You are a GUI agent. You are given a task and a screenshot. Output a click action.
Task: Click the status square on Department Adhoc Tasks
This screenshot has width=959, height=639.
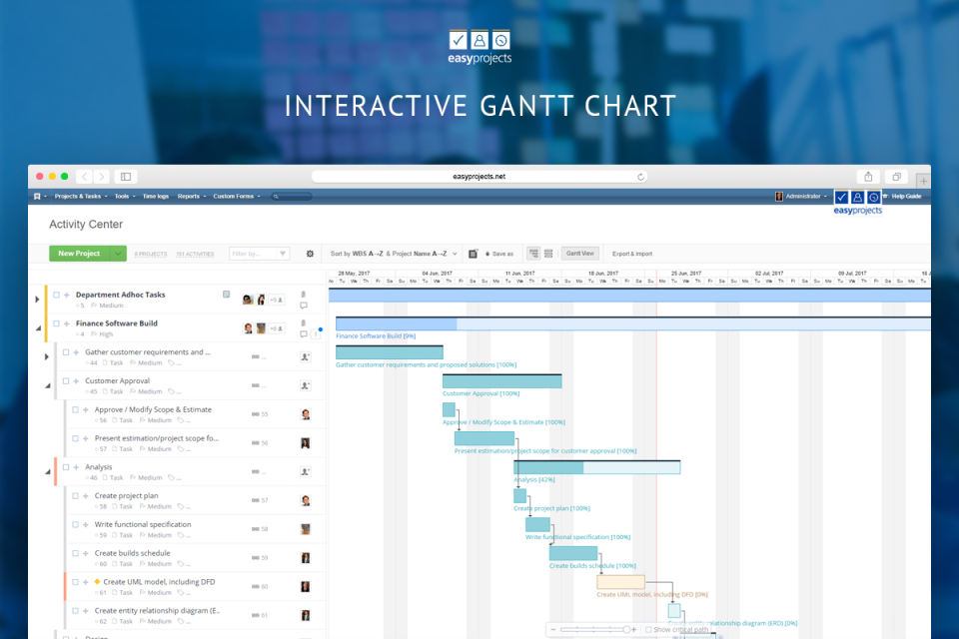click(227, 295)
